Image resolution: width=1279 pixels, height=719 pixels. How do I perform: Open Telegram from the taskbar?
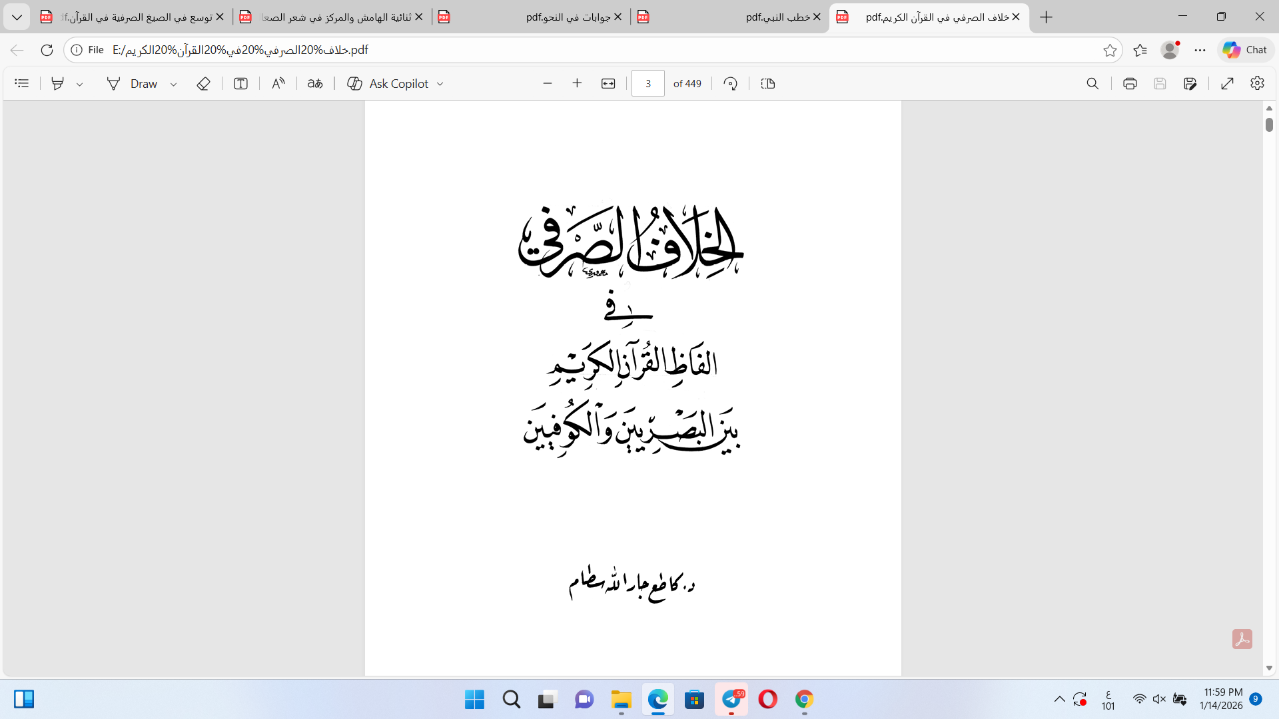point(731,700)
